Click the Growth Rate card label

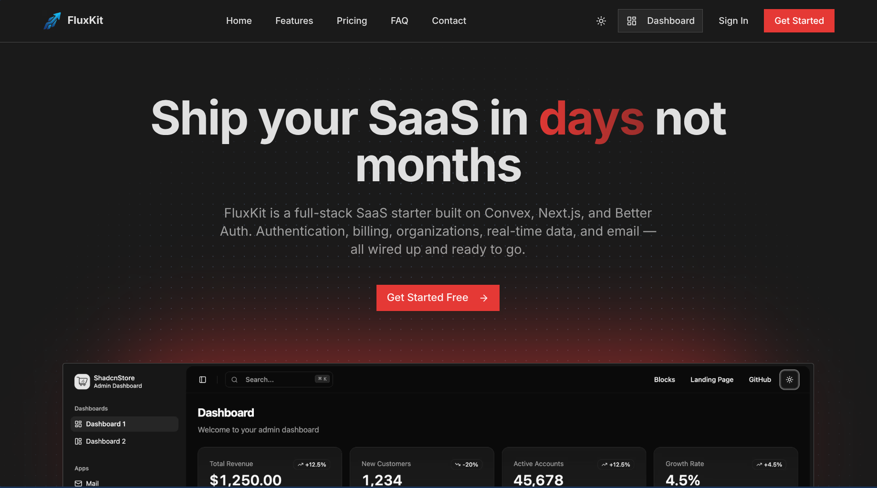pos(685,464)
